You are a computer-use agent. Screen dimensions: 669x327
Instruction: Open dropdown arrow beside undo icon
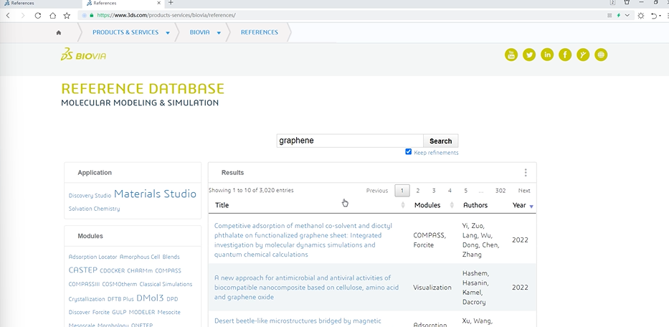click(x=660, y=15)
